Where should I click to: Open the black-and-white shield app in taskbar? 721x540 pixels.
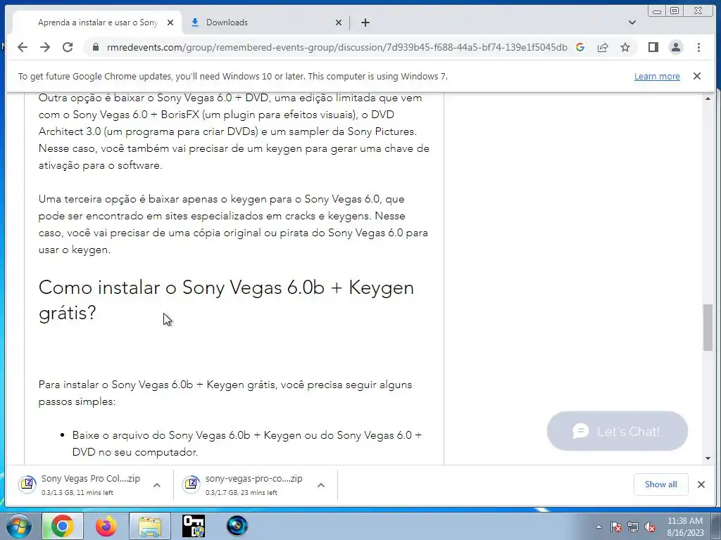194,526
